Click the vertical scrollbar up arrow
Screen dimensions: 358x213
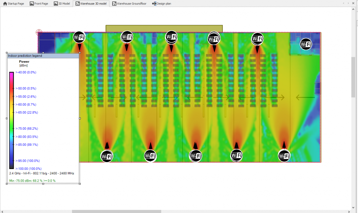point(353,9)
